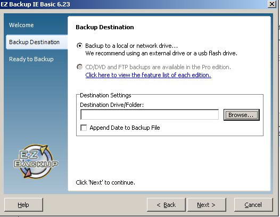Go to the Welcome step in sidebar
This screenshot has height=217, width=280.
(x=21, y=25)
